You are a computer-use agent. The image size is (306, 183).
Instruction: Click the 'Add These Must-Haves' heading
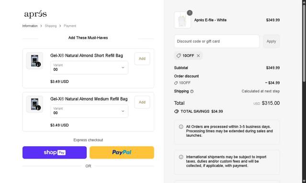tap(88, 38)
